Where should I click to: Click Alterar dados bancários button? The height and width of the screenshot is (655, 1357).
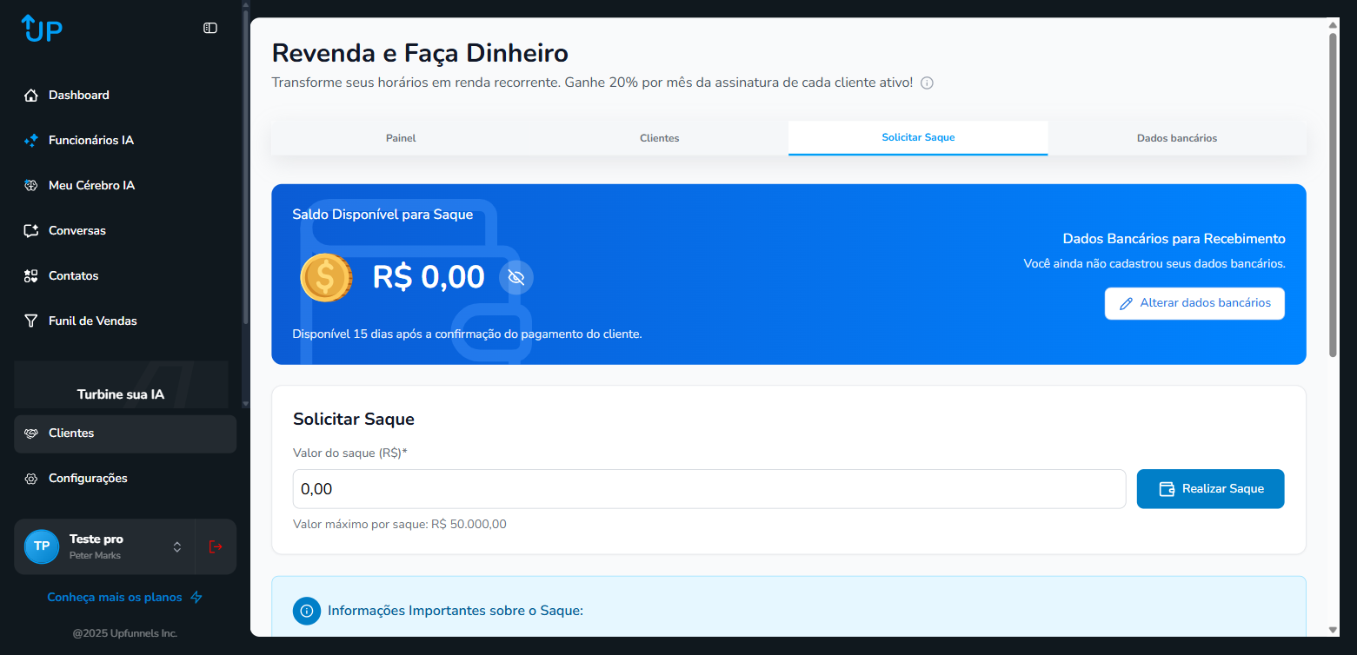[1194, 303]
